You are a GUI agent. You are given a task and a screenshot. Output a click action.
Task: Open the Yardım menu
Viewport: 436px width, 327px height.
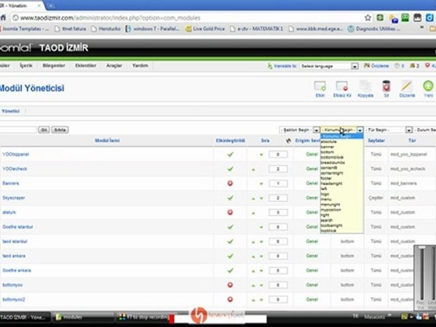[x=140, y=65]
